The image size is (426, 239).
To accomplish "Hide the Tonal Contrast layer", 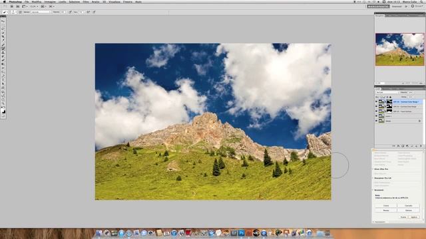I will [x=376, y=111].
